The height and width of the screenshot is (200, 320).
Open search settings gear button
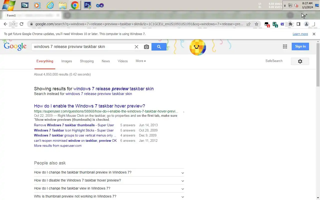click(300, 61)
